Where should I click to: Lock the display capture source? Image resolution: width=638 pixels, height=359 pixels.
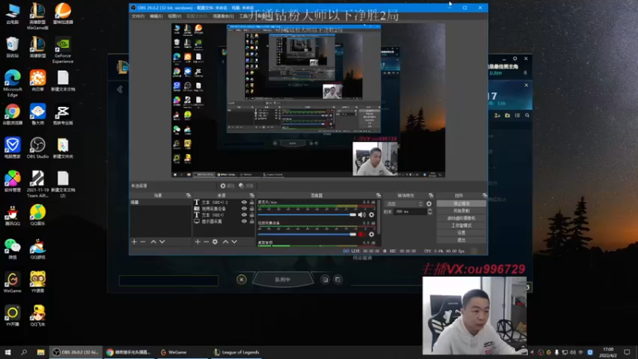252,222
